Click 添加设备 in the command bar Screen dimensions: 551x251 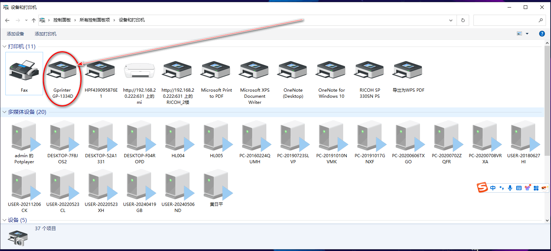15,34
